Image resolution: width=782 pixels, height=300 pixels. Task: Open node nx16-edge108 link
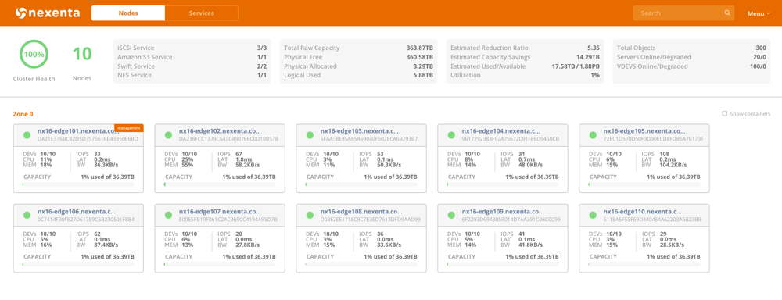pyautogui.click(x=361, y=211)
